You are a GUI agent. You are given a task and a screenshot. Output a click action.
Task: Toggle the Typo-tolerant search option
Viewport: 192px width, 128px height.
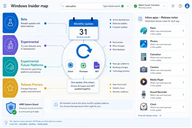pos(113,6)
